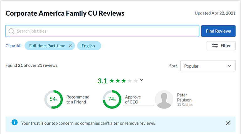Click the 74% Approve of CEO chart

coord(112,100)
